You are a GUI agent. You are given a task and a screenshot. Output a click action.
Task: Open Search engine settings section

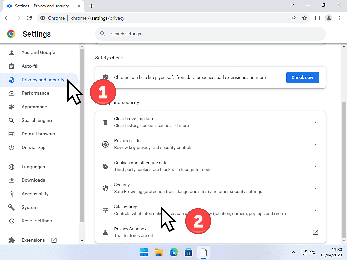coord(37,120)
